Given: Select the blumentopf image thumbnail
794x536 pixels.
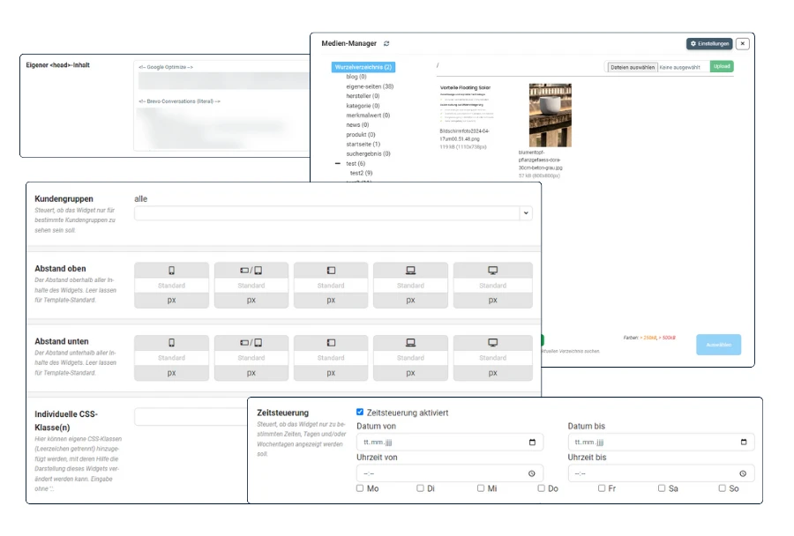Looking at the screenshot, I should [550, 115].
